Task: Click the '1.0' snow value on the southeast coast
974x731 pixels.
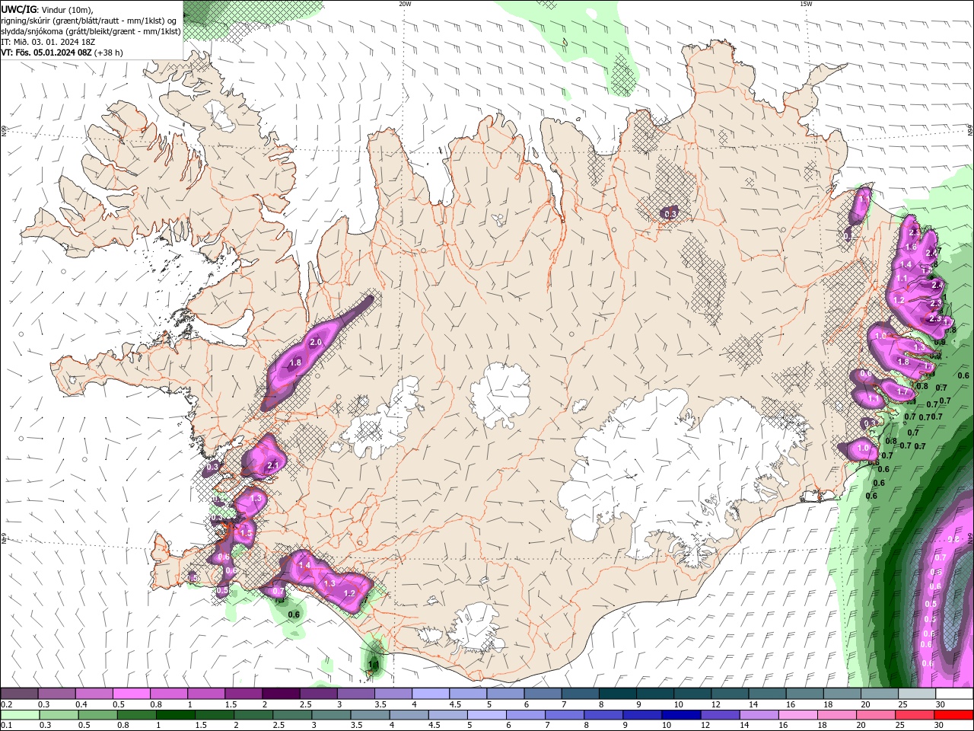Action: pyautogui.click(x=863, y=449)
